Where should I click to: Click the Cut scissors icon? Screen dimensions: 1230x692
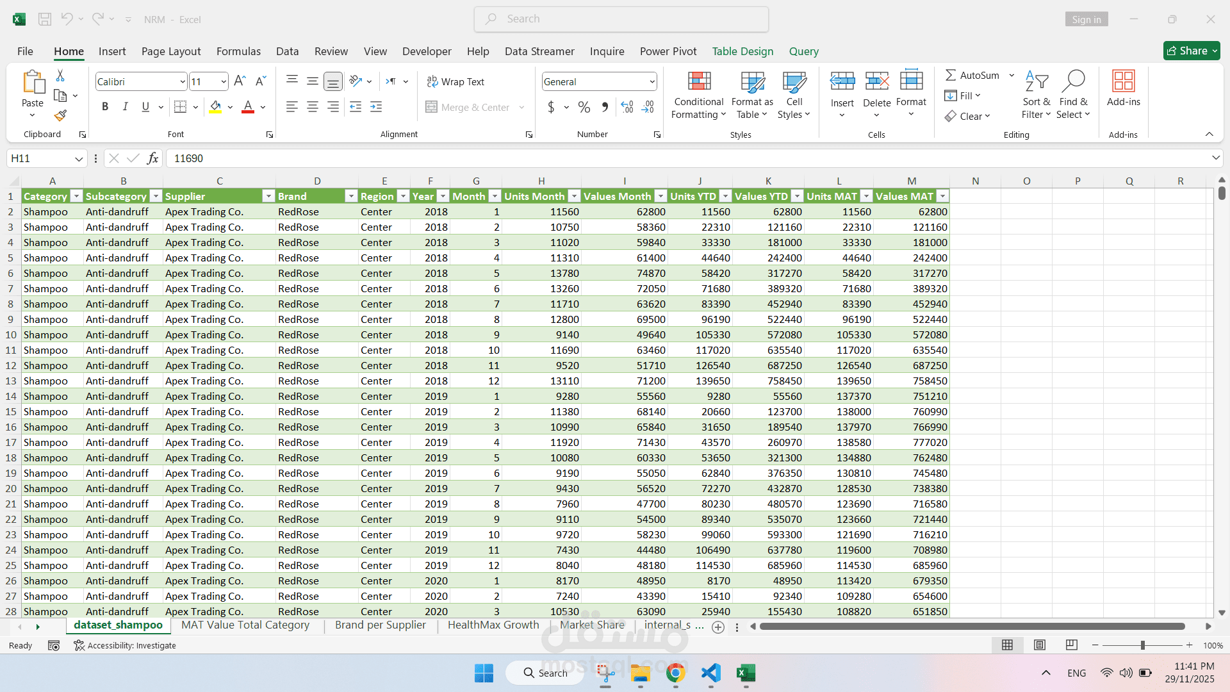[x=60, y=76]
